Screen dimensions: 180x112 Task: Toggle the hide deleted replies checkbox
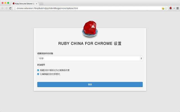pyautogui.click(x=38, y=70)
